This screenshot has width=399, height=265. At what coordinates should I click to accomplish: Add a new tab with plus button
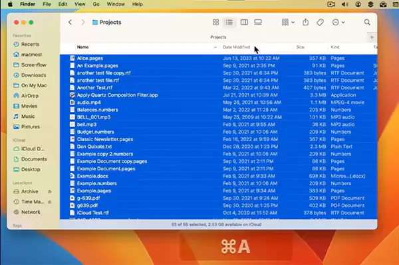tap(372, 37)
